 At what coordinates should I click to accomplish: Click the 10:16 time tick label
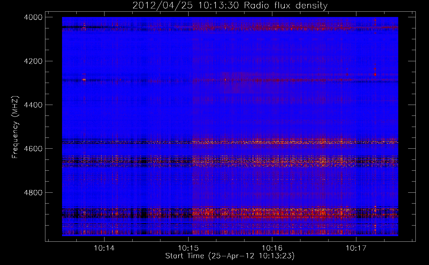click(x=272, y=248)
